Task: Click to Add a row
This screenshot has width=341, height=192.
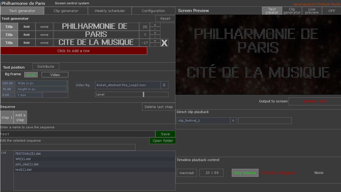Action: pos(74,51)
